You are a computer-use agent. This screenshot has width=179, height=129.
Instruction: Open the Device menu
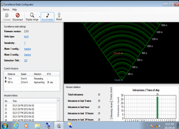coord(6,9)
